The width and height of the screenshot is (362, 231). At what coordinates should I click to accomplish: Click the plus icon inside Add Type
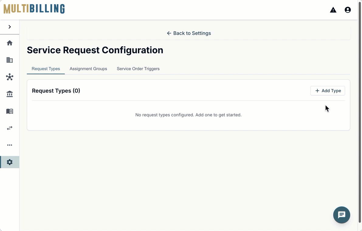(317, 91)
